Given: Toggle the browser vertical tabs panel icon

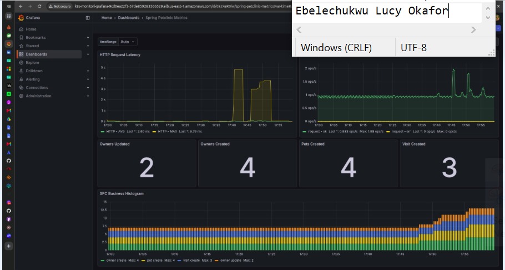Looking at the screenshot, I should (x=9, y=6).
